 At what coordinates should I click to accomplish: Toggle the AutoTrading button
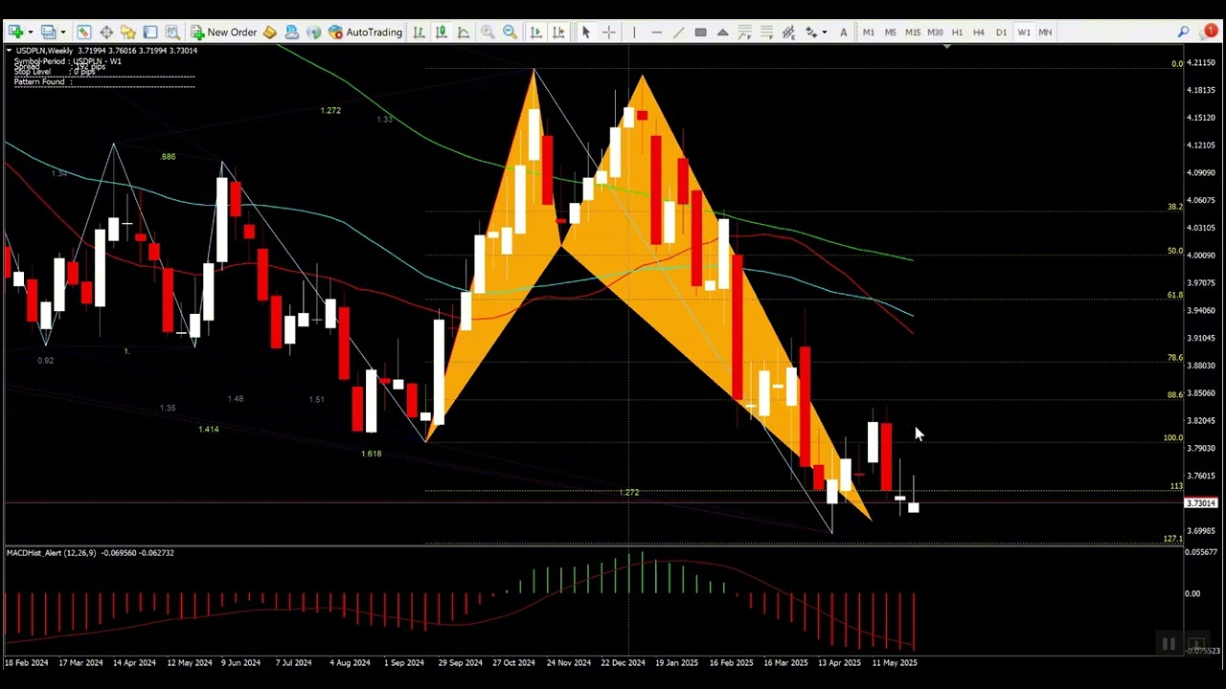coord(365,33)
